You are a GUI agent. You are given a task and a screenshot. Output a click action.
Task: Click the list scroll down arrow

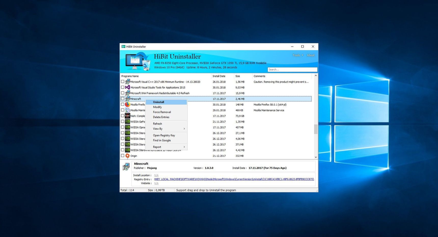316,157
